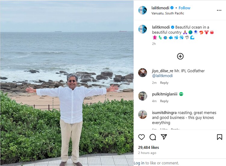Click isumitdhingra's profile avatar
Screen dimensions: 226x166
click(143, 114)
